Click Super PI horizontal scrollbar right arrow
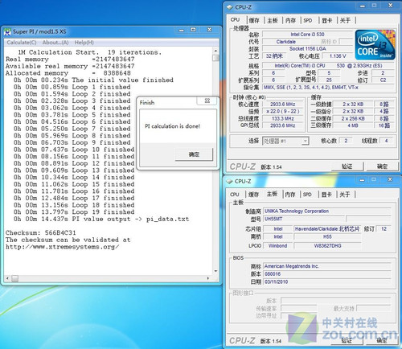The width and height of the screenshot is (402, 349). pyautogui.click(x=208, y=278)
